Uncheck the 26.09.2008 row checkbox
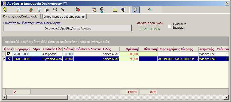 coord(9,54)
